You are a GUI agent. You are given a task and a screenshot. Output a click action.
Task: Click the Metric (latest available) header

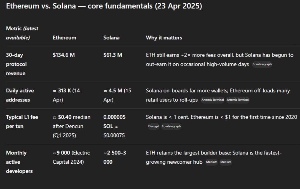[x=22, y=33]
